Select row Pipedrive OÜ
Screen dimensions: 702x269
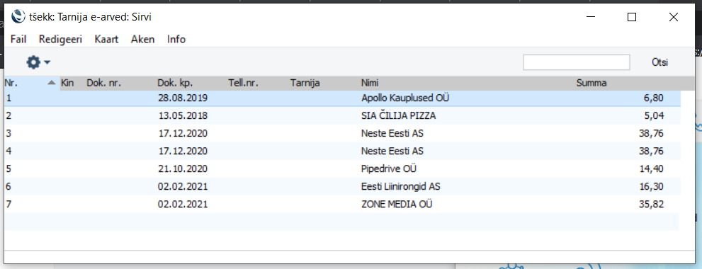[x=342, y=169]
